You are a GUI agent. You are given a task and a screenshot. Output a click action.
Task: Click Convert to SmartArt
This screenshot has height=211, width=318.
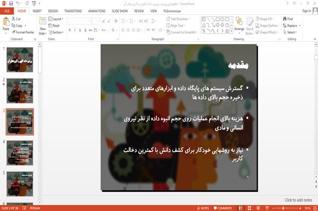tap(182, 32)
